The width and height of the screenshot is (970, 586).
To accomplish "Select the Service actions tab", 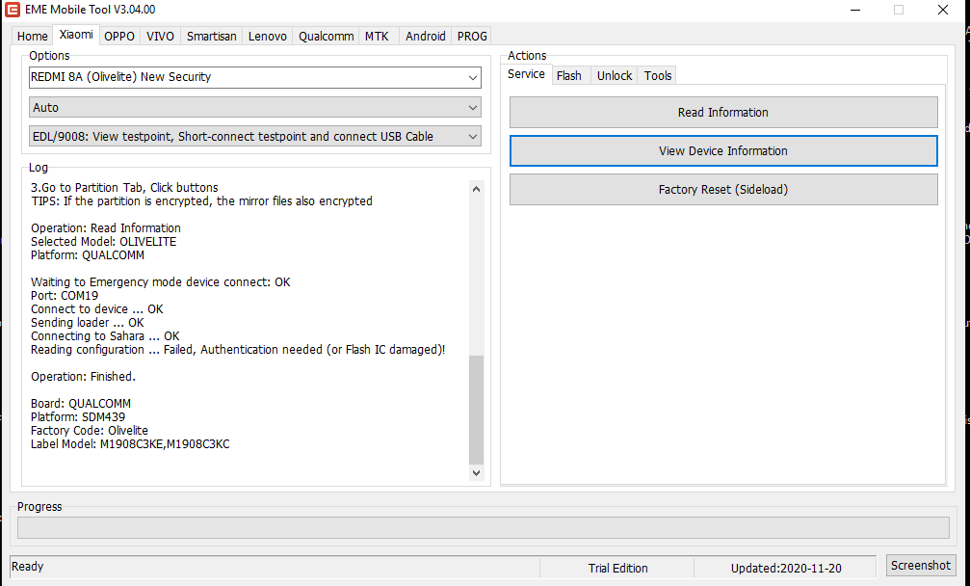I will (x=527, y=74).
